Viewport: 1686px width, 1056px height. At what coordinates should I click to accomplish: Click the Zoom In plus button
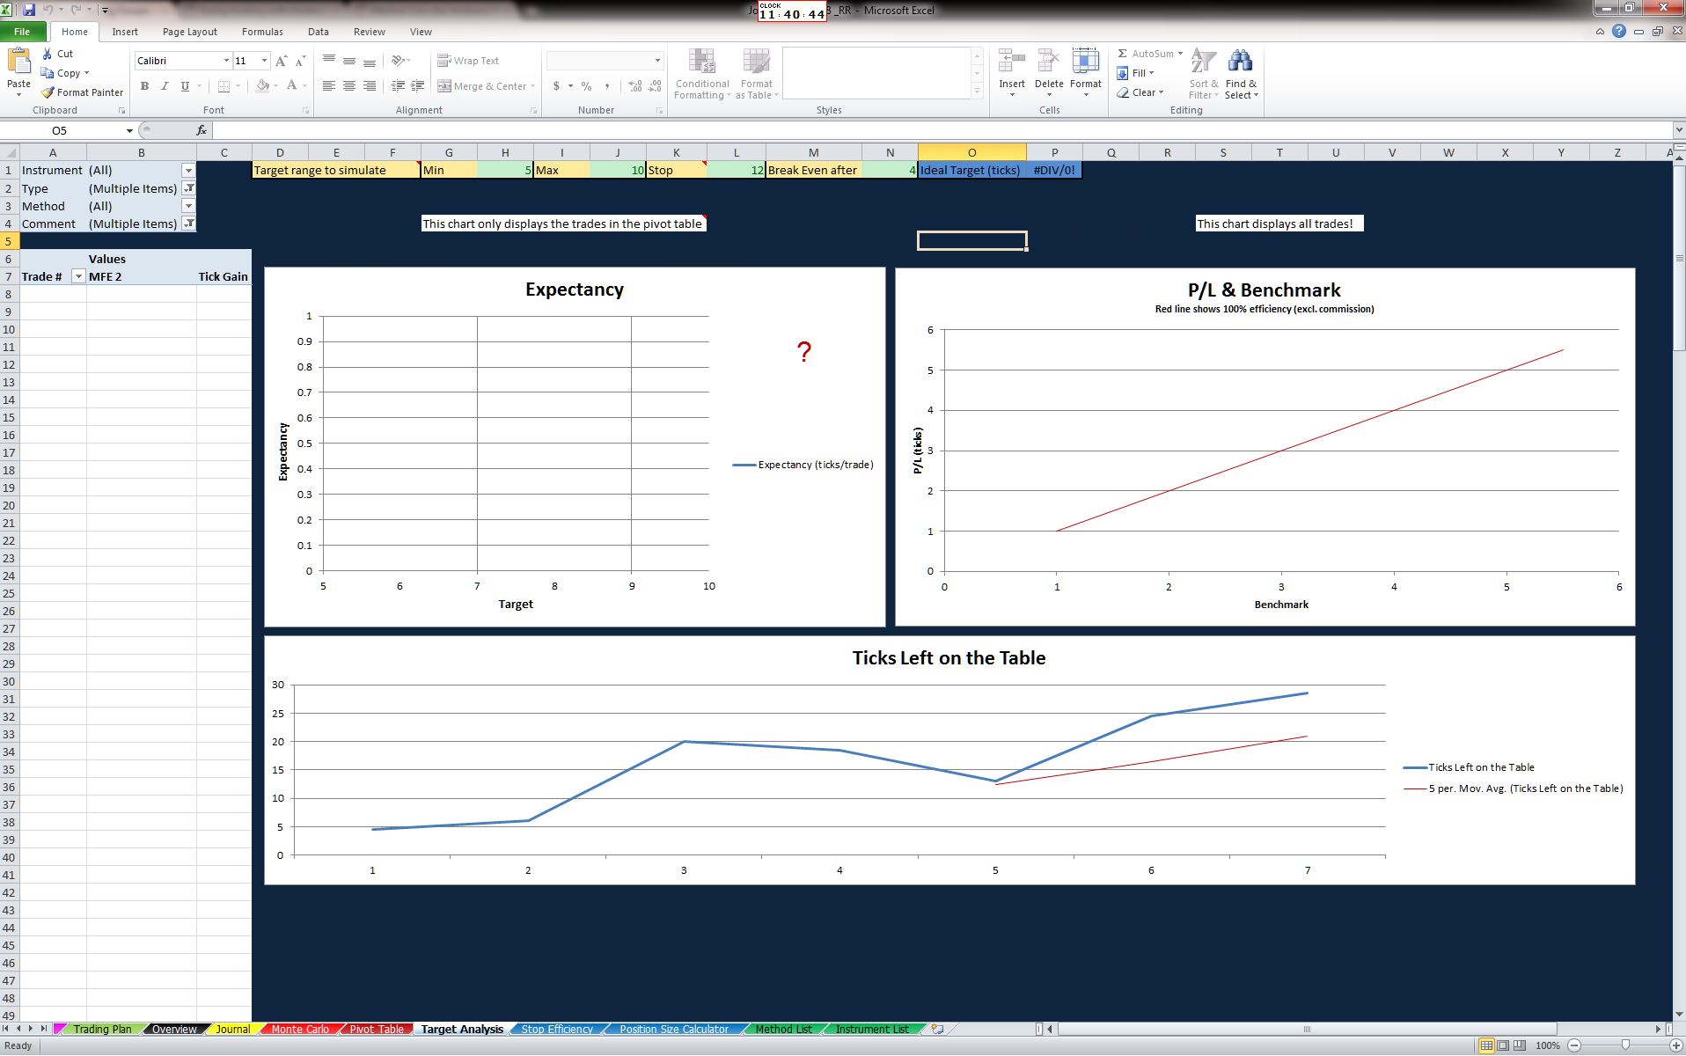pyautogui.click(x=1676, y=1045)
